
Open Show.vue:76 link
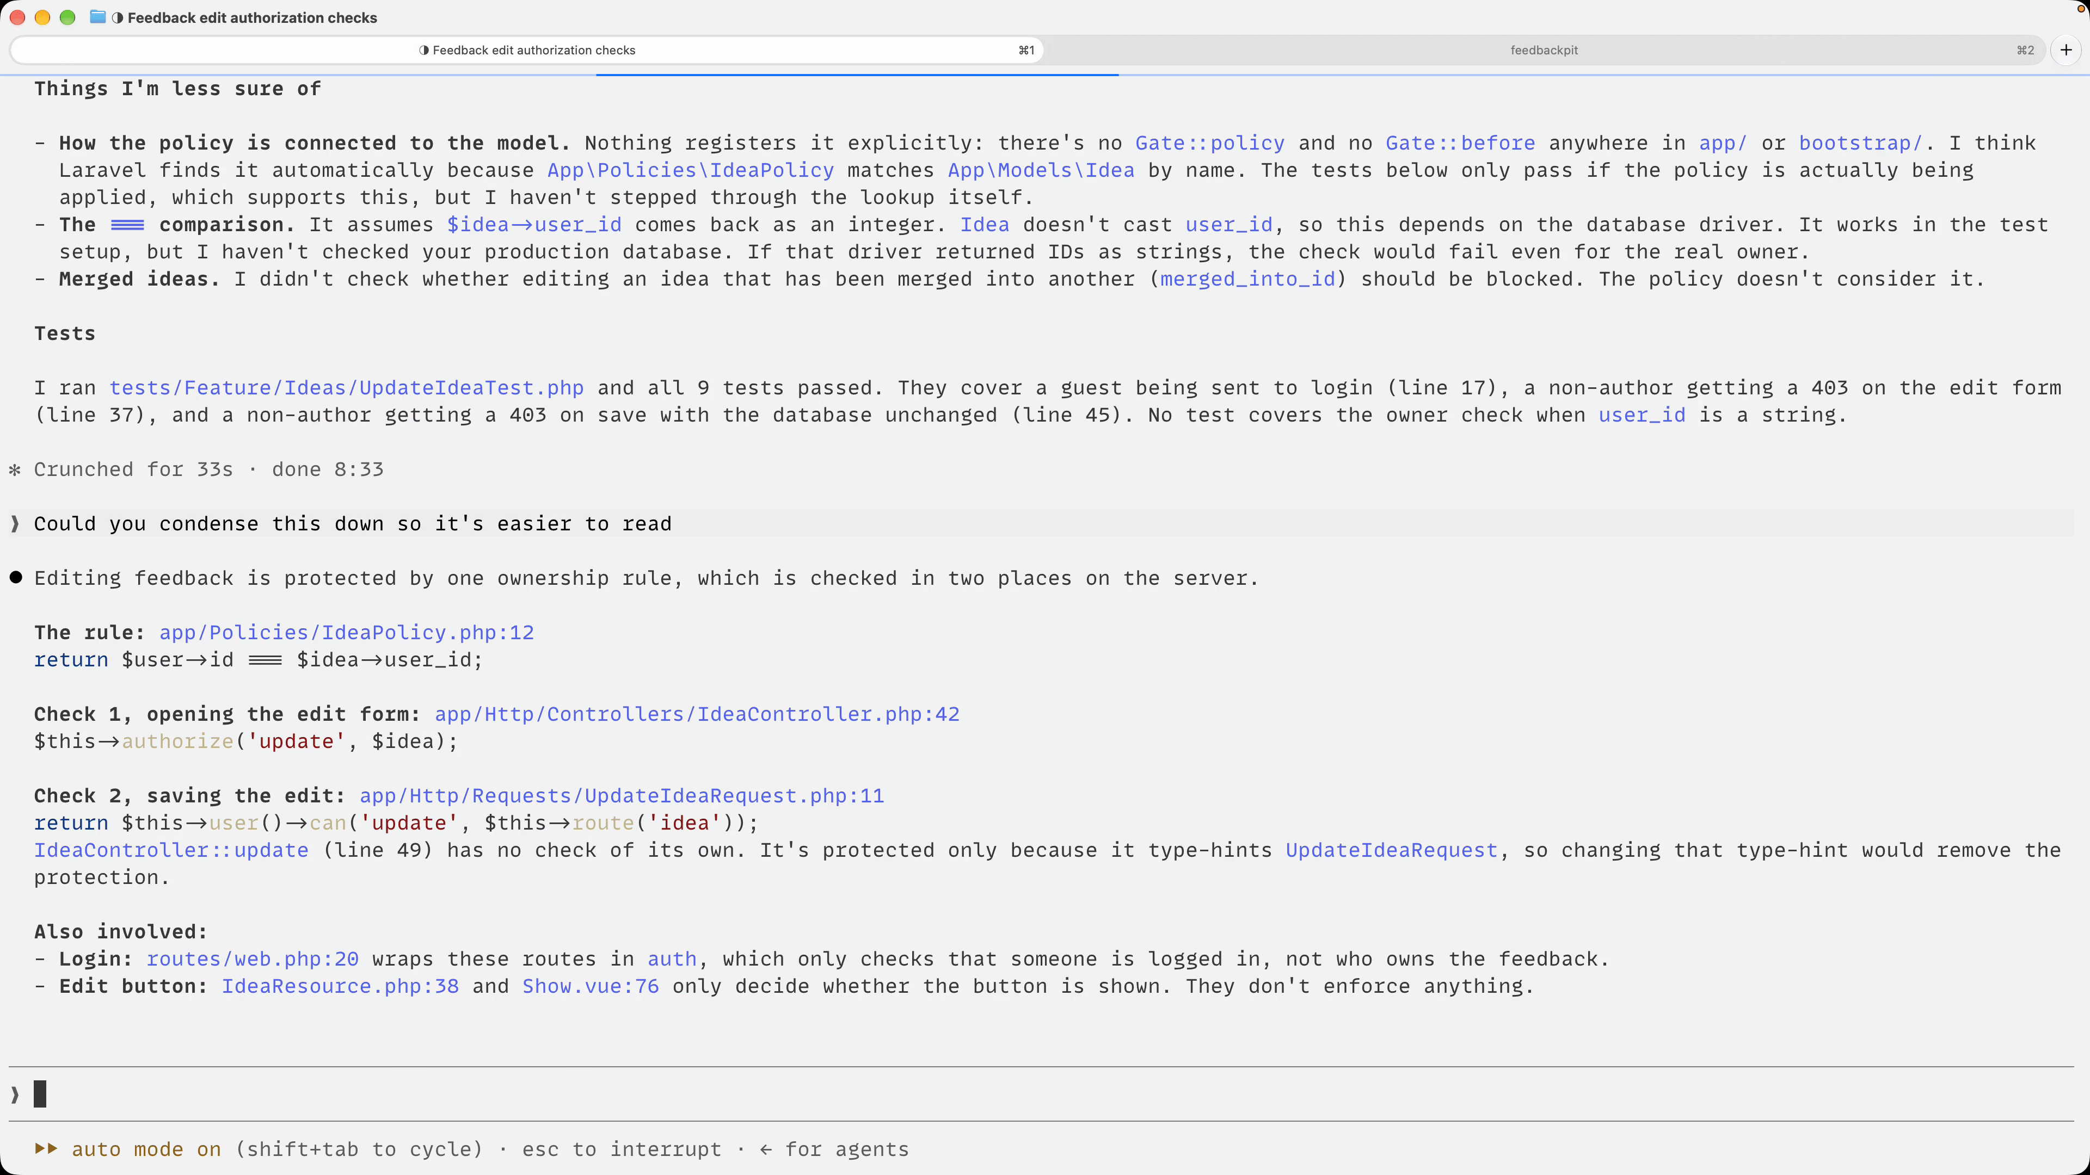590,986
